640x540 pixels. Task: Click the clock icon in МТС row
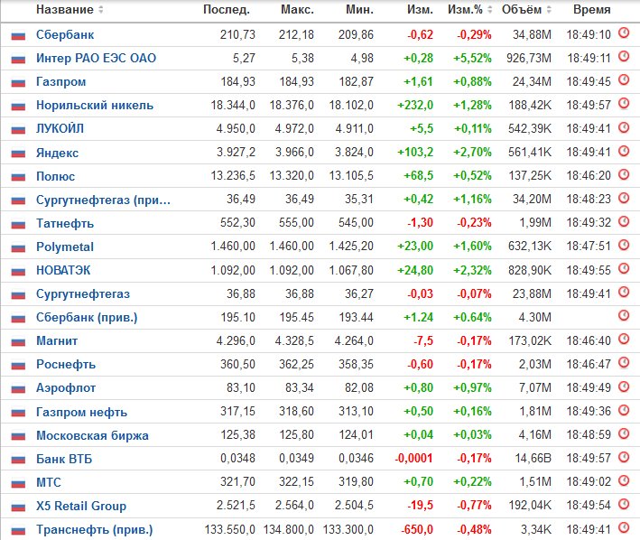point(624,480)
